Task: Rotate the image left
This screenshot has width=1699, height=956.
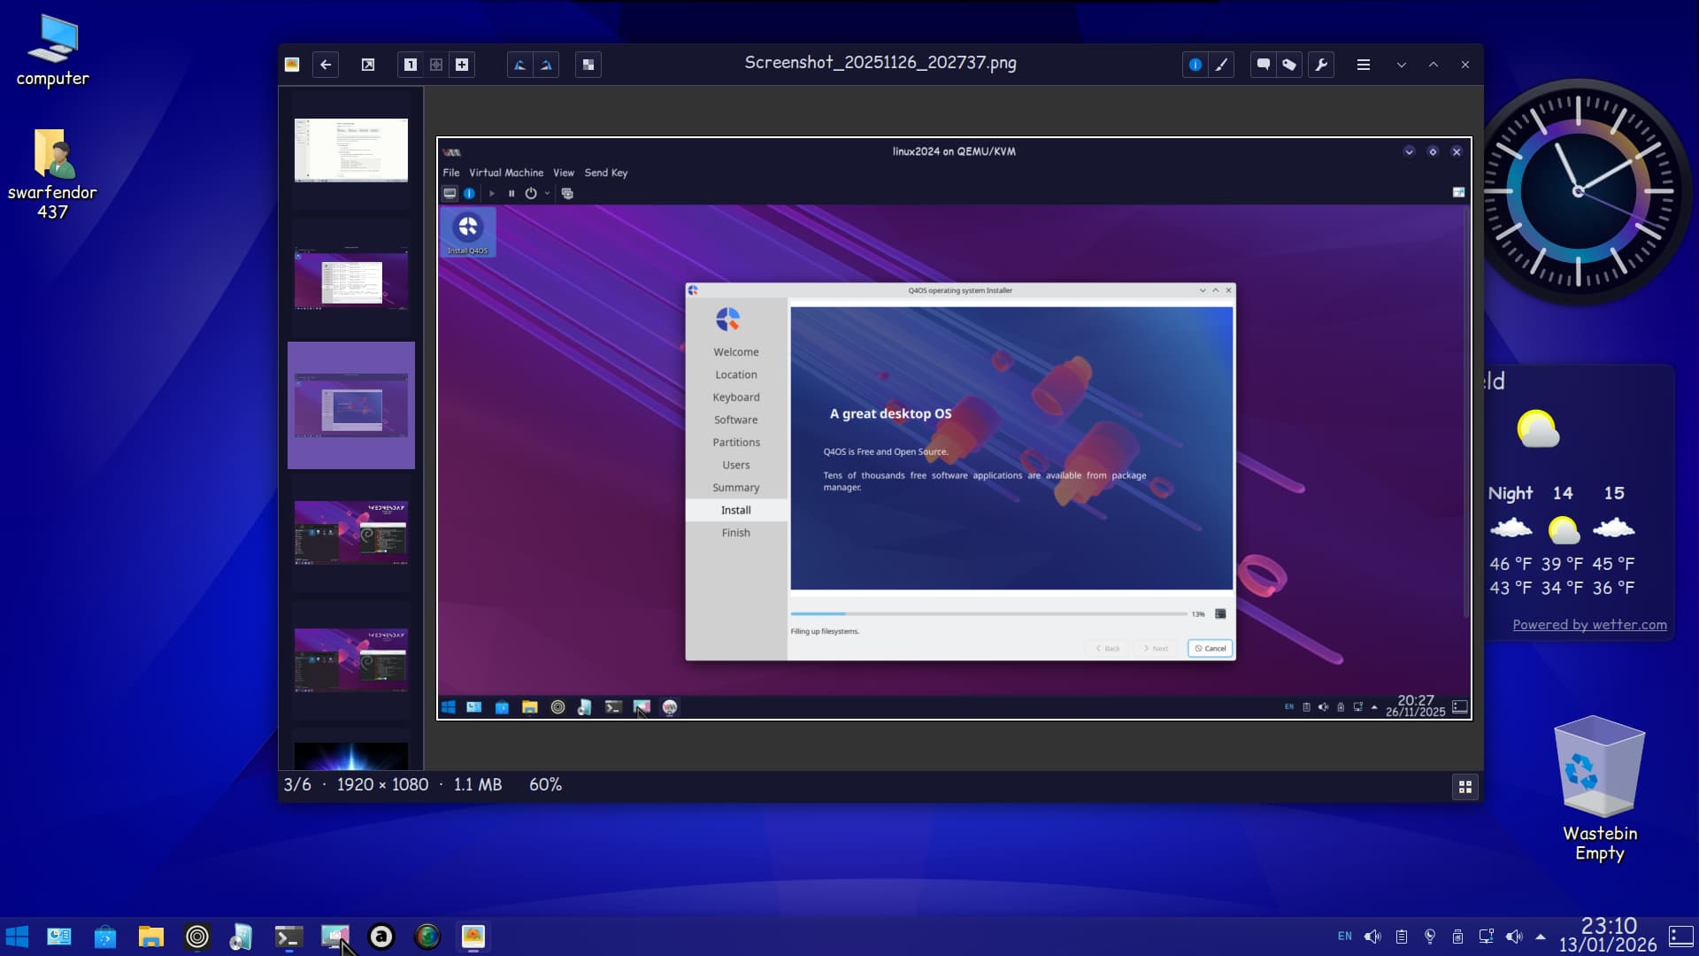Action: coord(520,65)
